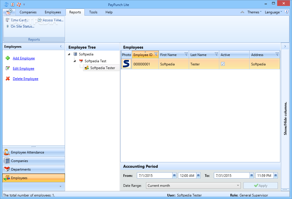Open the Tools ribbon tab
The height and width of the screenshot is (199, 292).
pyautogui.click(x=93, y=12)
